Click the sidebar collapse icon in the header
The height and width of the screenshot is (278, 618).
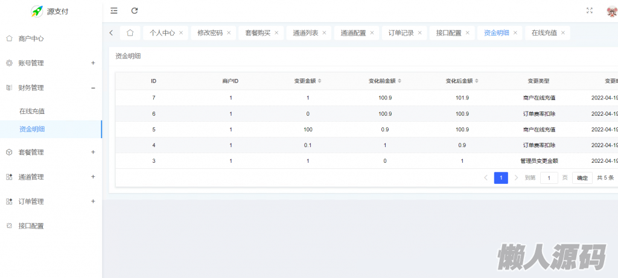pos(114,11)
